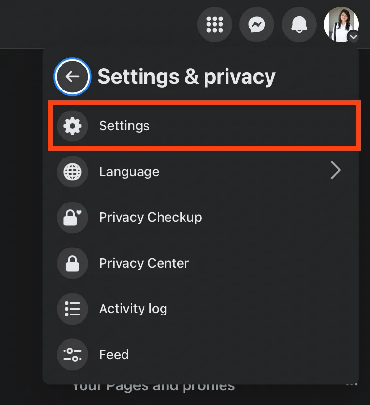The width and height of the screenshot is (370, 405).
Task: Expand the account chevron on the avatar
Action: [353, 37]
